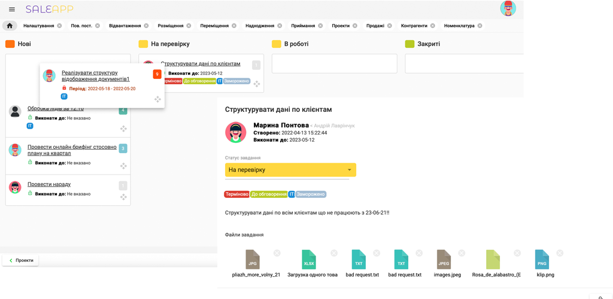Switch to the Відвантаження tab
Viewport: 613px width, 299px height.
tap(125, 26)
